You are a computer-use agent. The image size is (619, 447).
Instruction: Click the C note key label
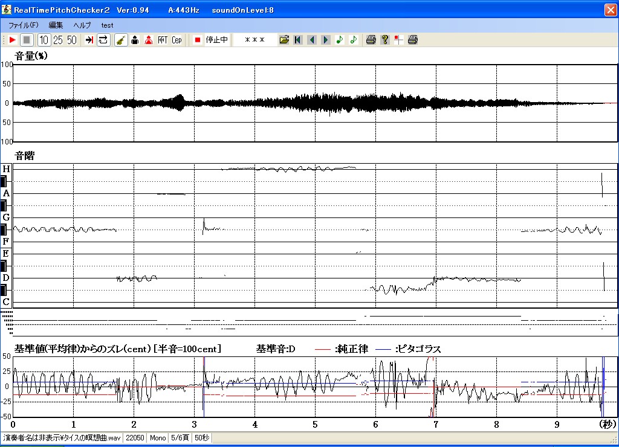(6, 302)
